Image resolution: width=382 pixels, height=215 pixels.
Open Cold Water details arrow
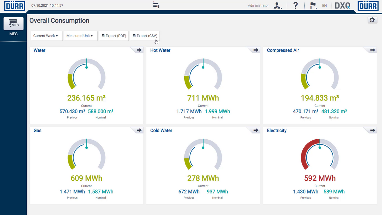tap(256, 130)
